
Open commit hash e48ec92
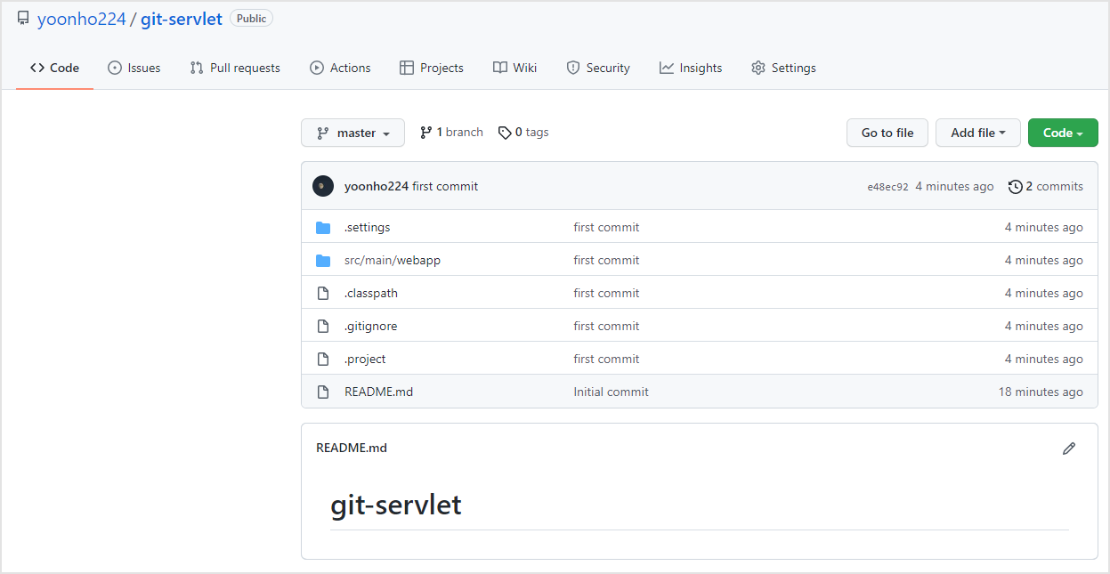pyautogui.click(x=887, y=187)
